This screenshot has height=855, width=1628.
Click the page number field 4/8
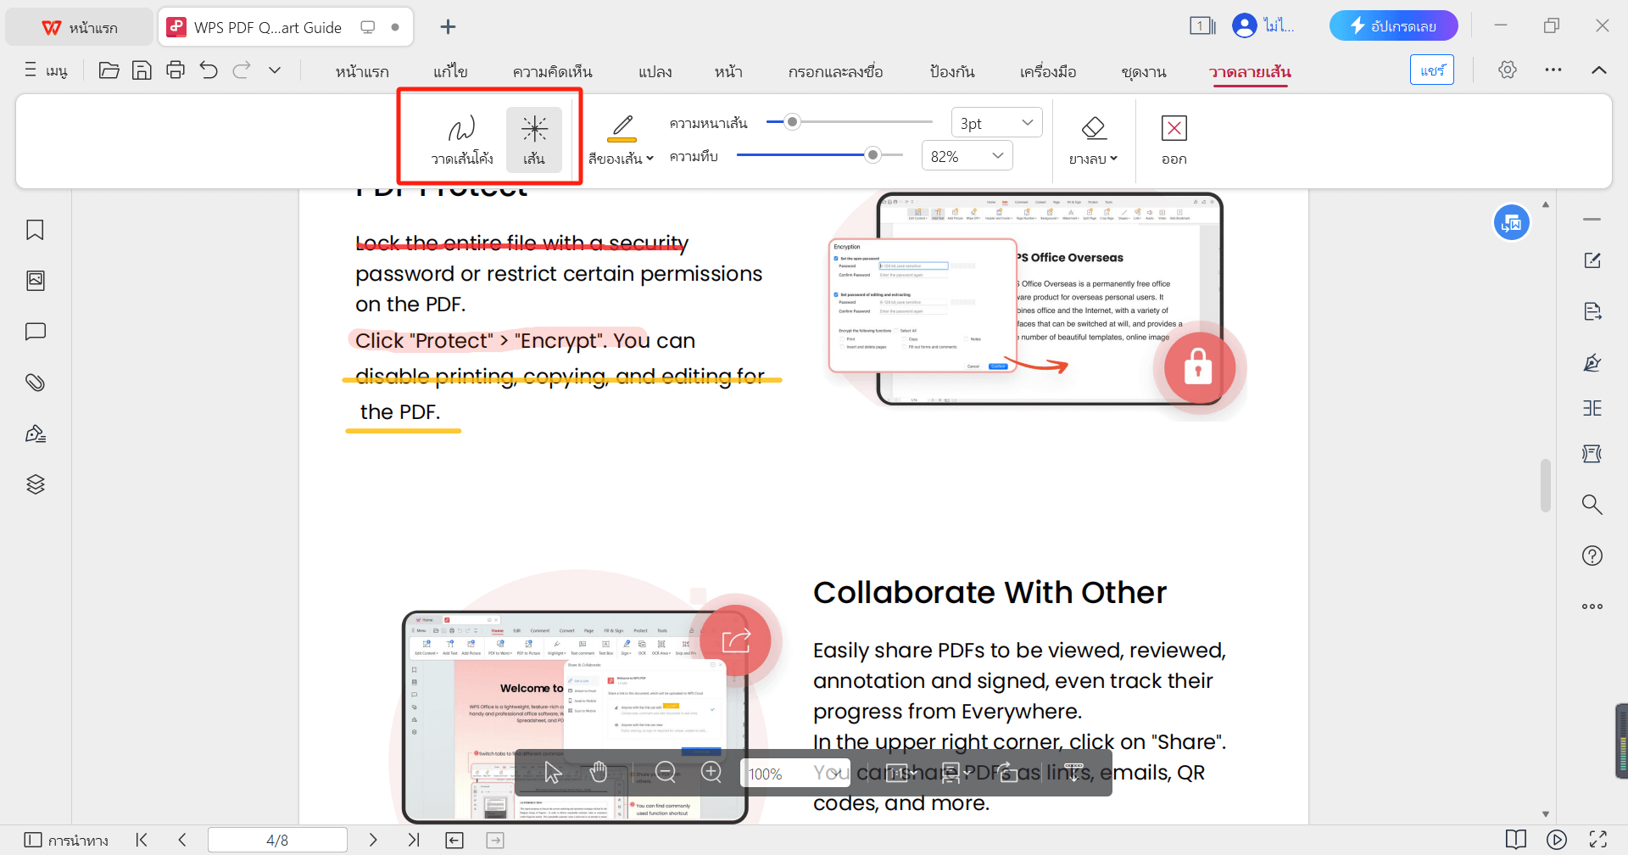click(277, 840)
